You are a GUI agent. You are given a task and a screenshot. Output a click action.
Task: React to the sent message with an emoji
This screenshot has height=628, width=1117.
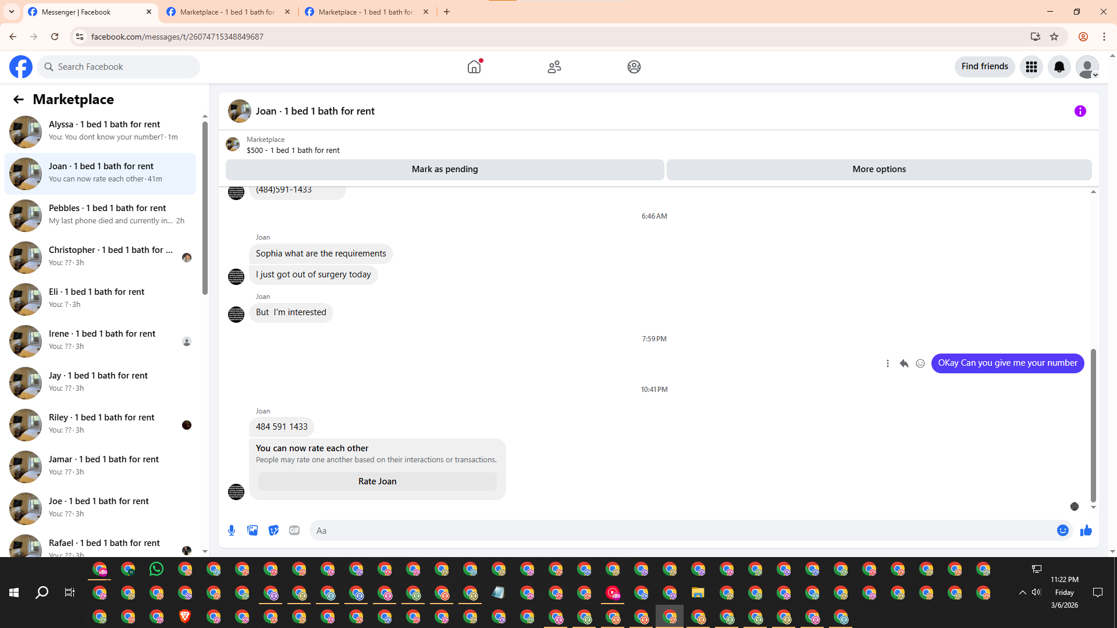[x=920, y=363]
